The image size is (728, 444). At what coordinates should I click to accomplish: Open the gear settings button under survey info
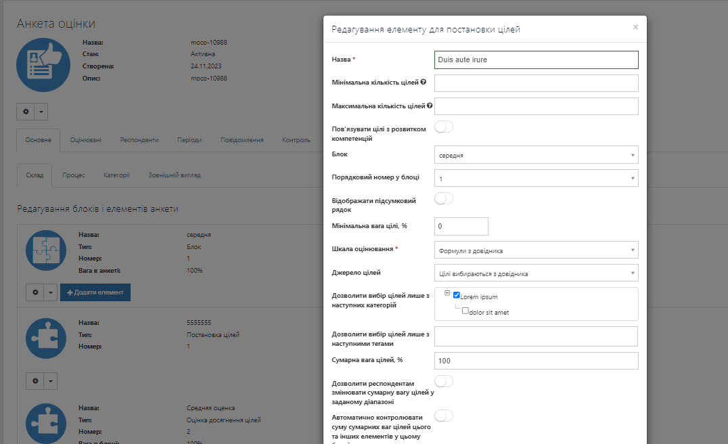coord(26,112)
